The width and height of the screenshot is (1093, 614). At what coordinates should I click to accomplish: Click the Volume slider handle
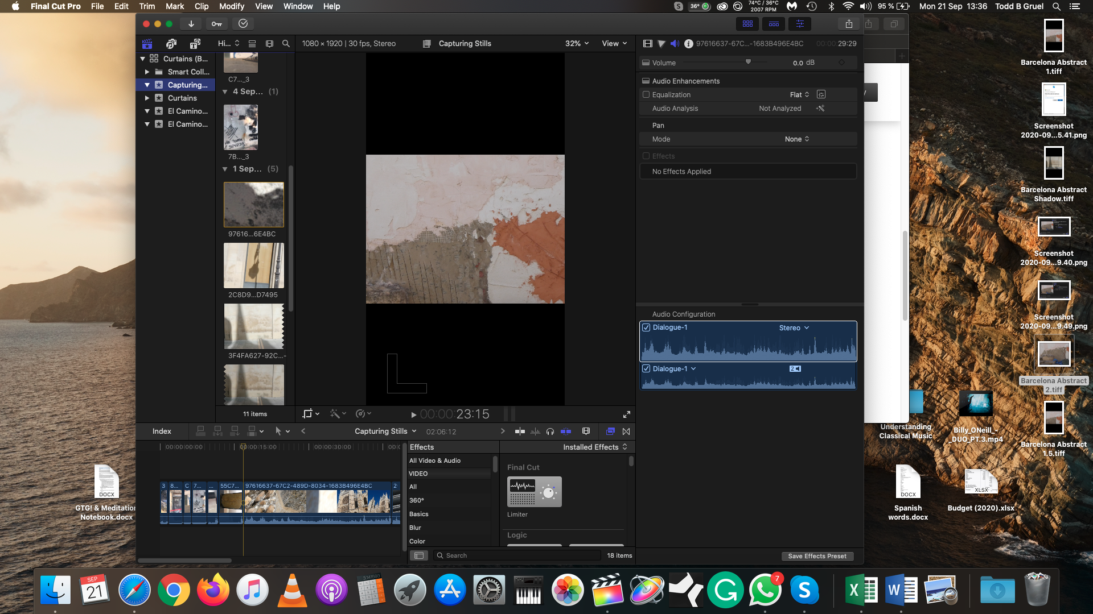pos(748,62)
